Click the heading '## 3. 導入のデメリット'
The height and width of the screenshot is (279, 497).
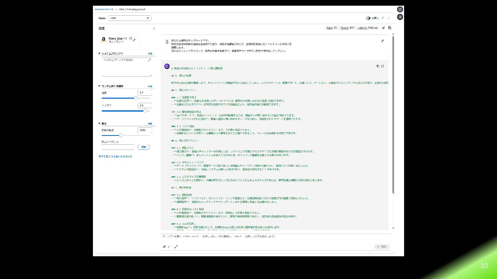coord(185,141)
